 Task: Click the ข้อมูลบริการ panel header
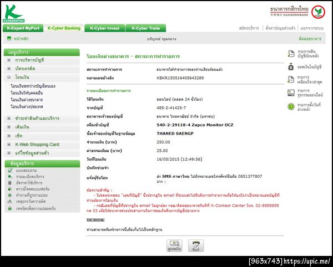tap(42, 163)
